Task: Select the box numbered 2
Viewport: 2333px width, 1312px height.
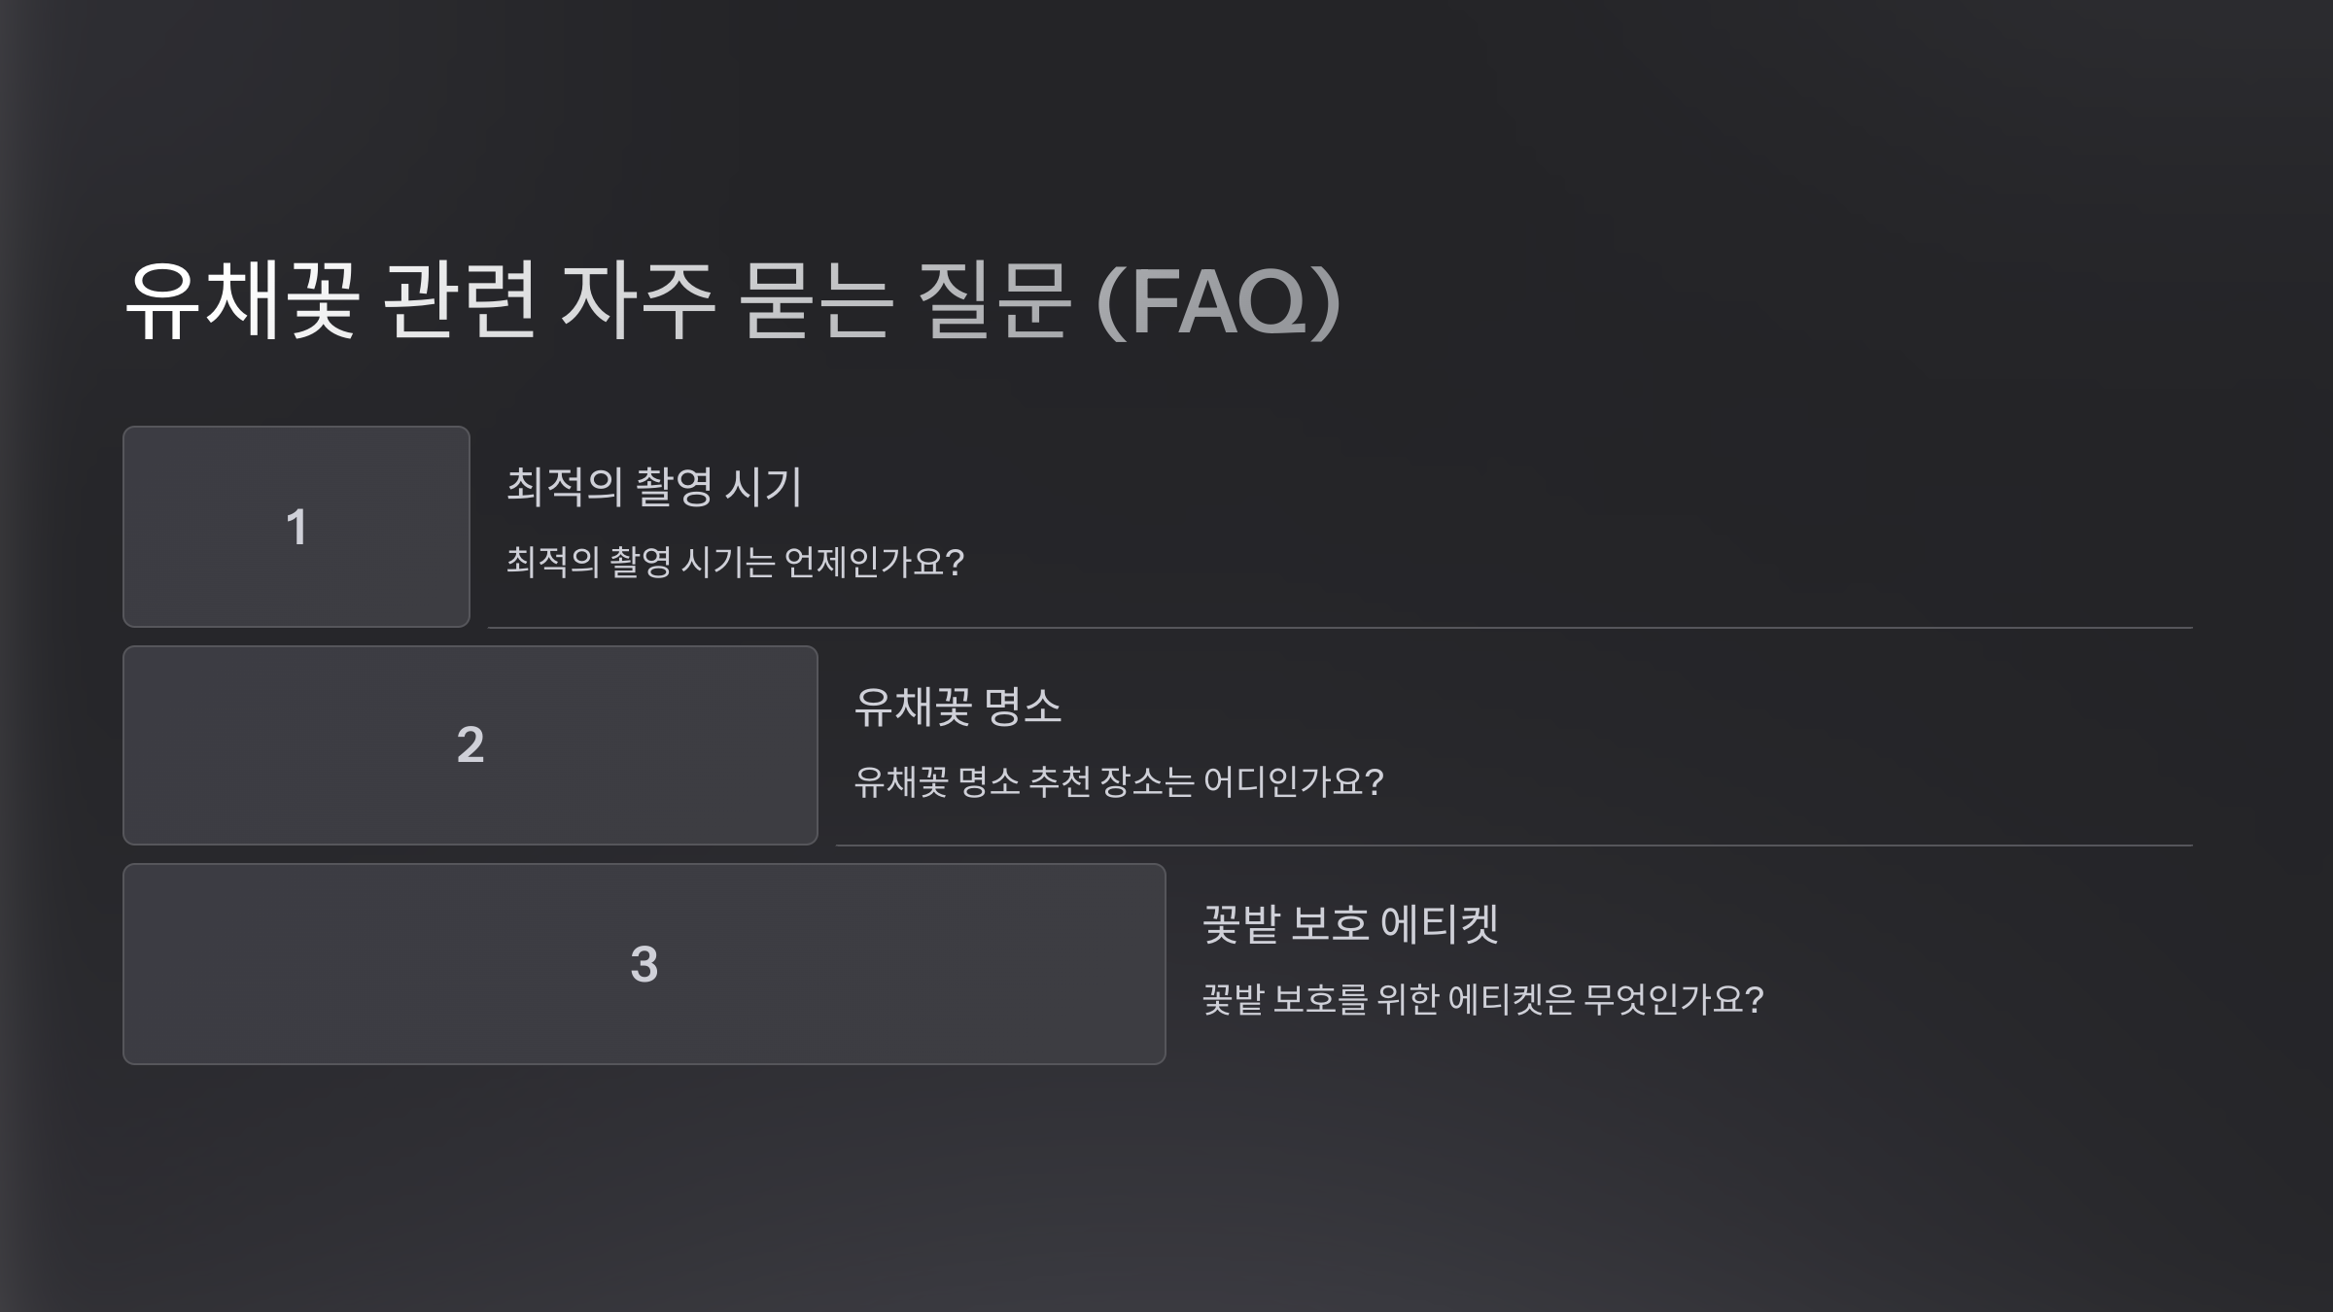Action: point(470,745)
